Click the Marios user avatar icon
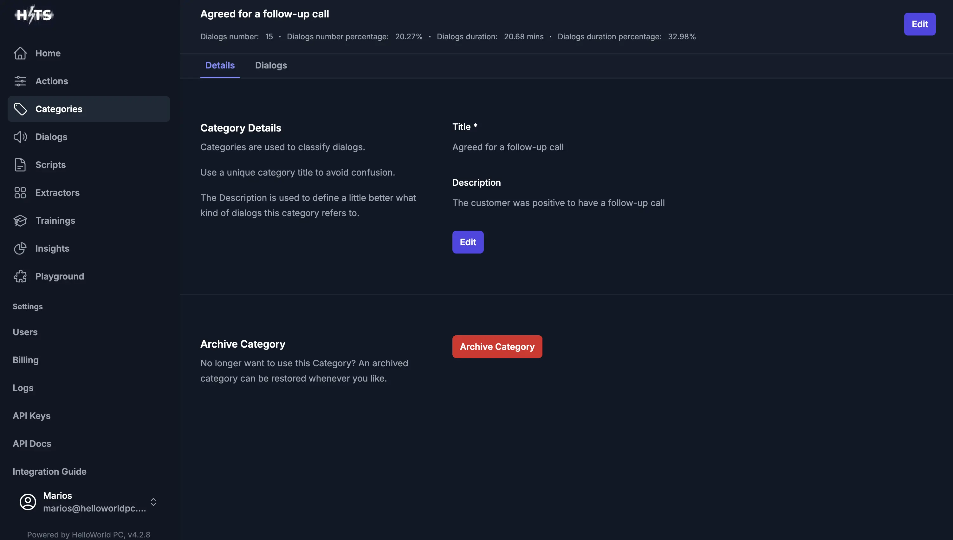The image size is (953, 540). click(x=28, y=502)
